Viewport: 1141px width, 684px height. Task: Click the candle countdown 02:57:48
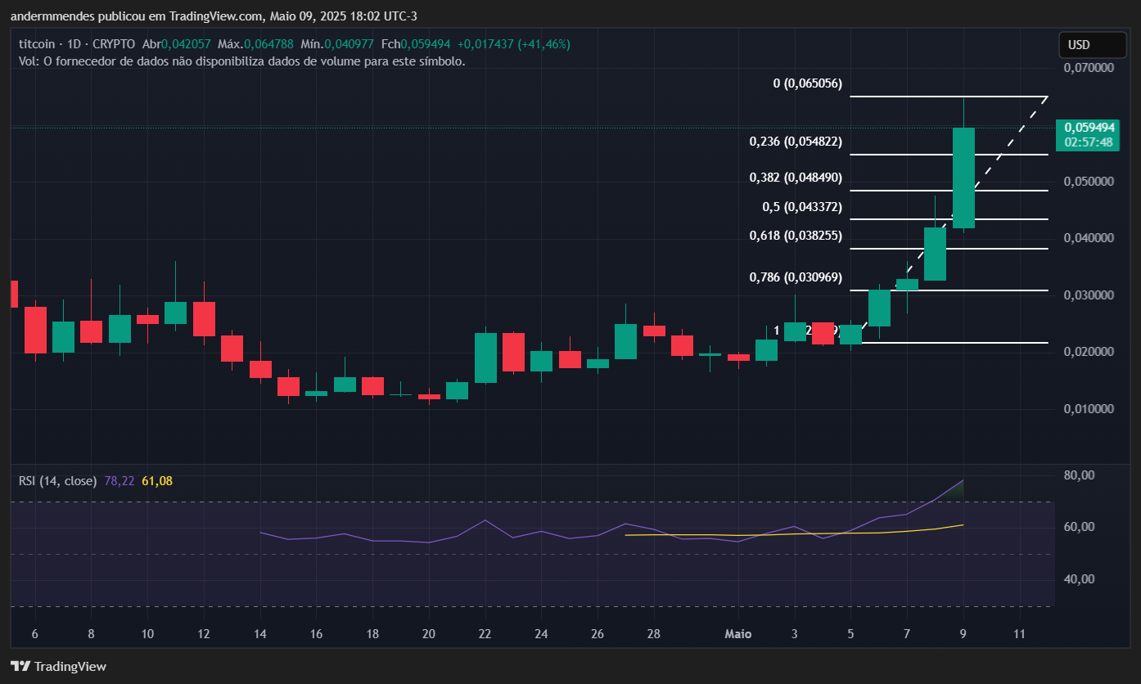pos(1089,142)
